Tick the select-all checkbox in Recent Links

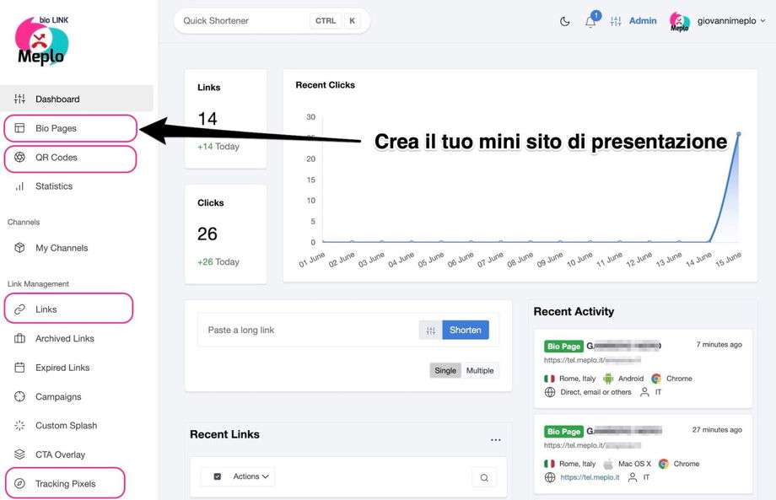pyautogui.click(x=218, y=476)
